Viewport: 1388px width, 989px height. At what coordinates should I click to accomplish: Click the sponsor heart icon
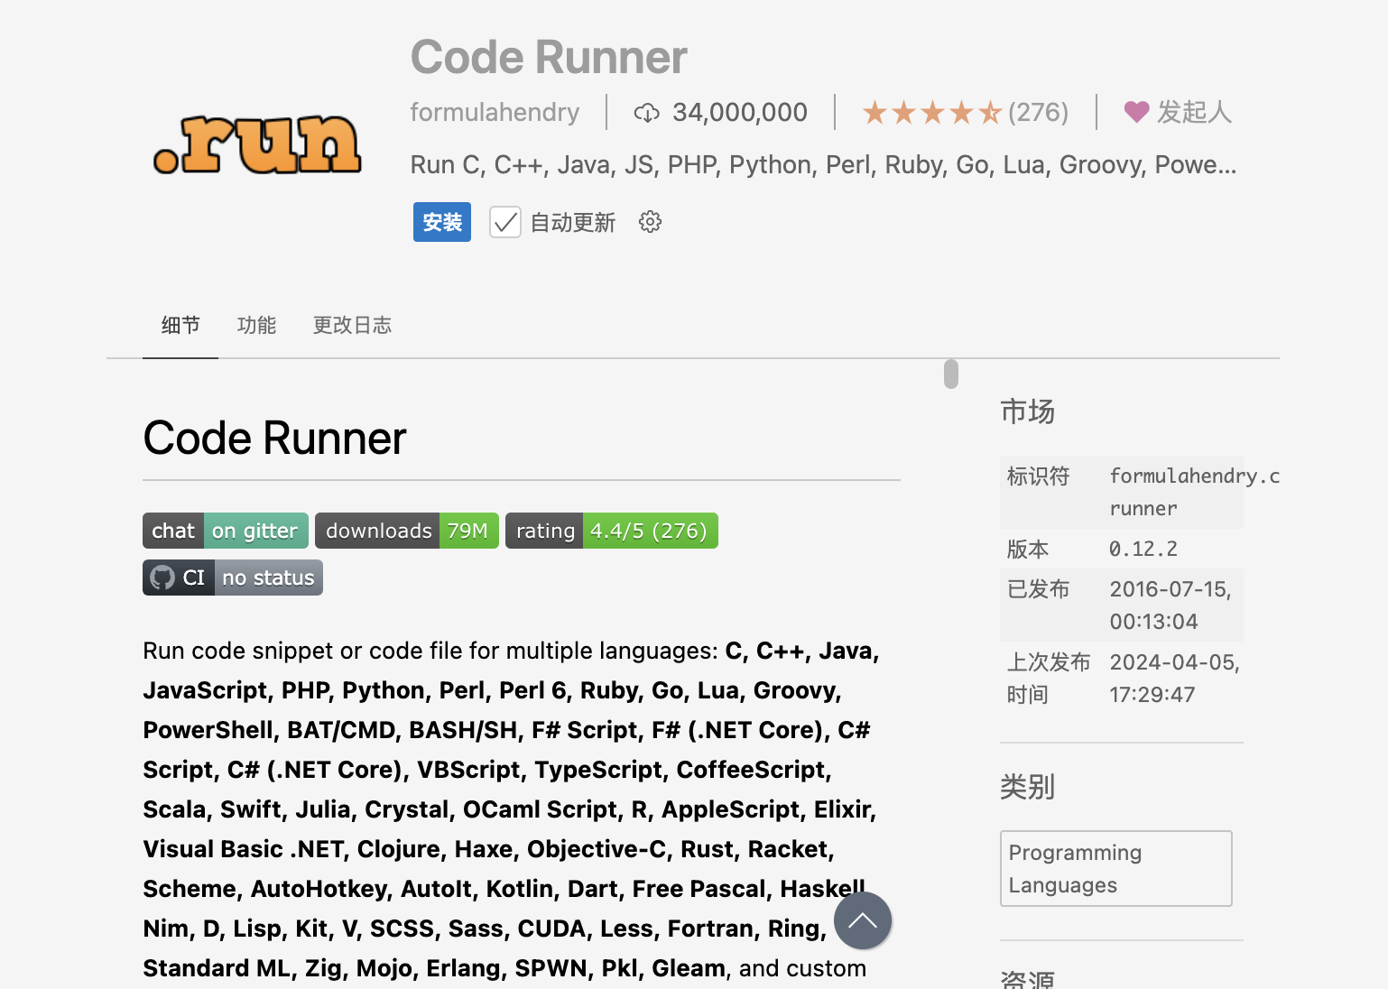(x=1136, y=112)
